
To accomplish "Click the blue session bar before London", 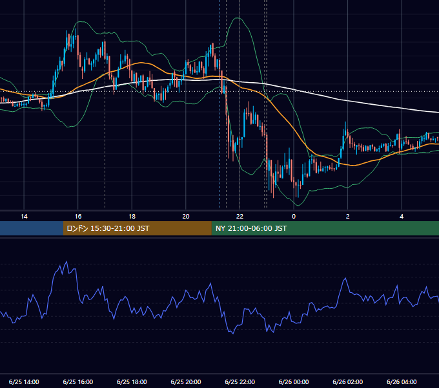I will 32,228.
